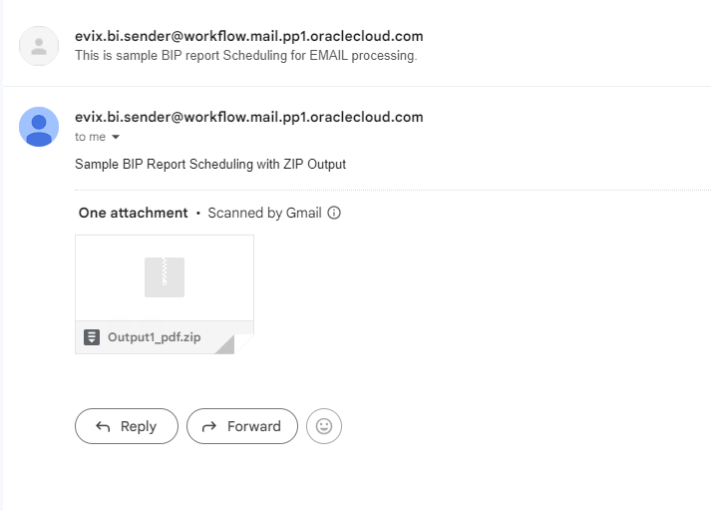Click the curved left arrow icon inside Reply
Image resolution: width=711 pixels, height=511 pixels.
pos(103,426)
